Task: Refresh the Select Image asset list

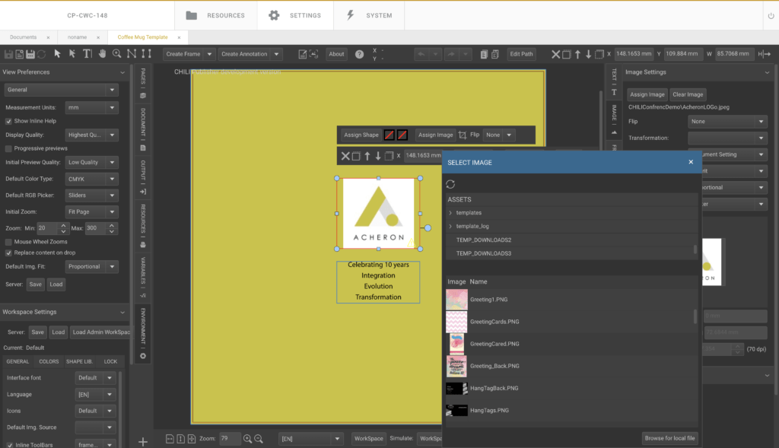Action: [450, 184]
